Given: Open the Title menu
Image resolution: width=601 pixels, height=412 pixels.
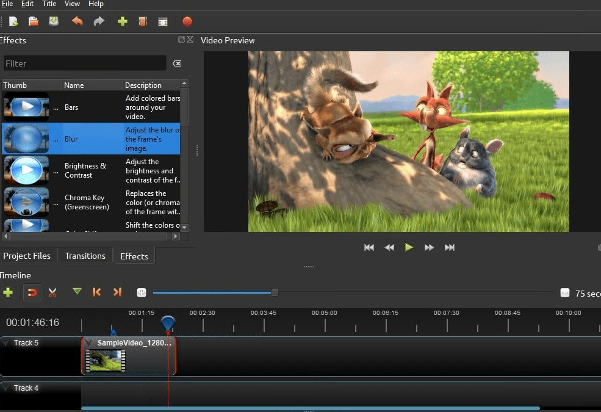Looking at the screenshot, I should (x=49, y=4).
